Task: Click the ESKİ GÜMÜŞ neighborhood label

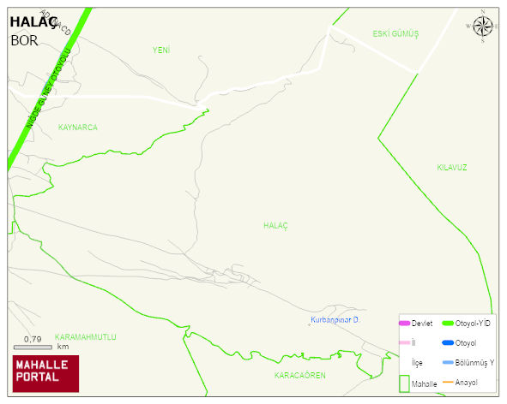Action: (x=395, y=34)
